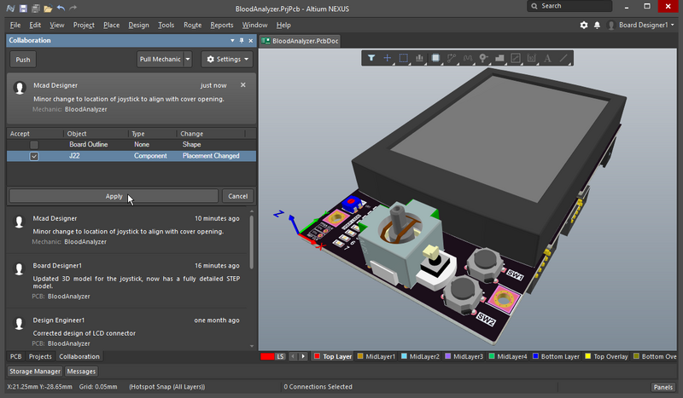This screenshot has height=398, width=683.
Task: Open a project with the folder icon
Action: (x=48, y=9)
